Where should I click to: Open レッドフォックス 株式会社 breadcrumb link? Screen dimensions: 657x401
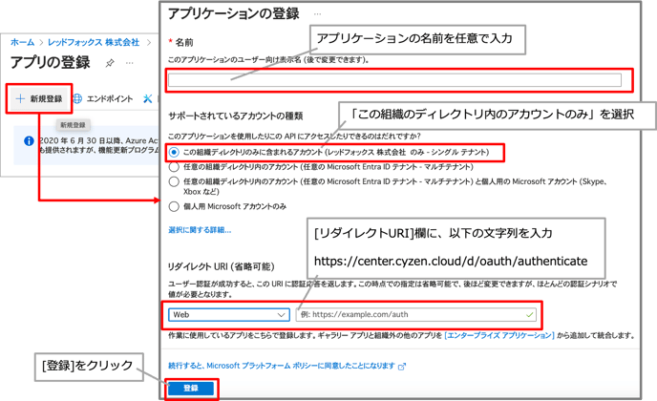[x=94, y=42]
